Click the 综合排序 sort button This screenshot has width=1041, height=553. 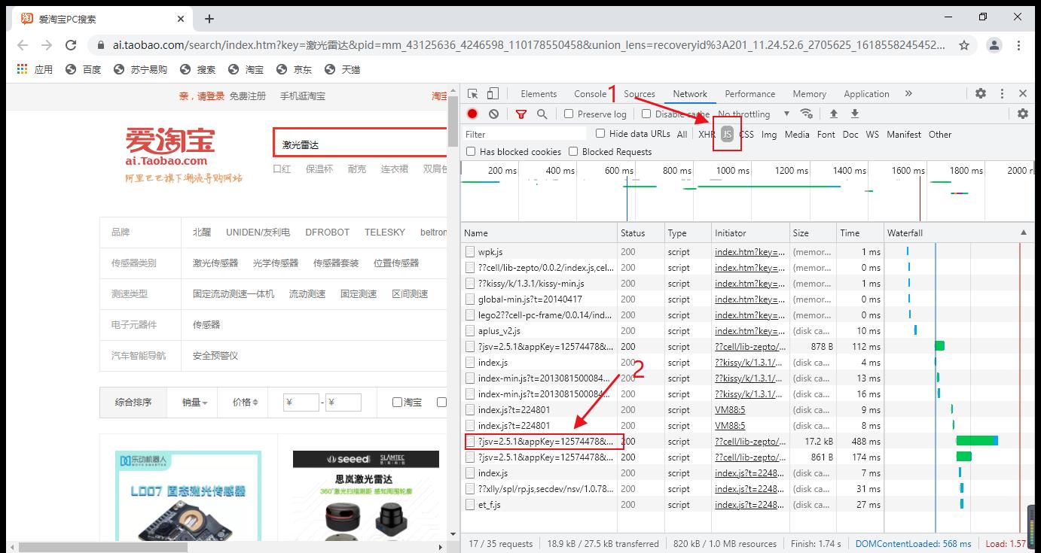coord(133,403)
